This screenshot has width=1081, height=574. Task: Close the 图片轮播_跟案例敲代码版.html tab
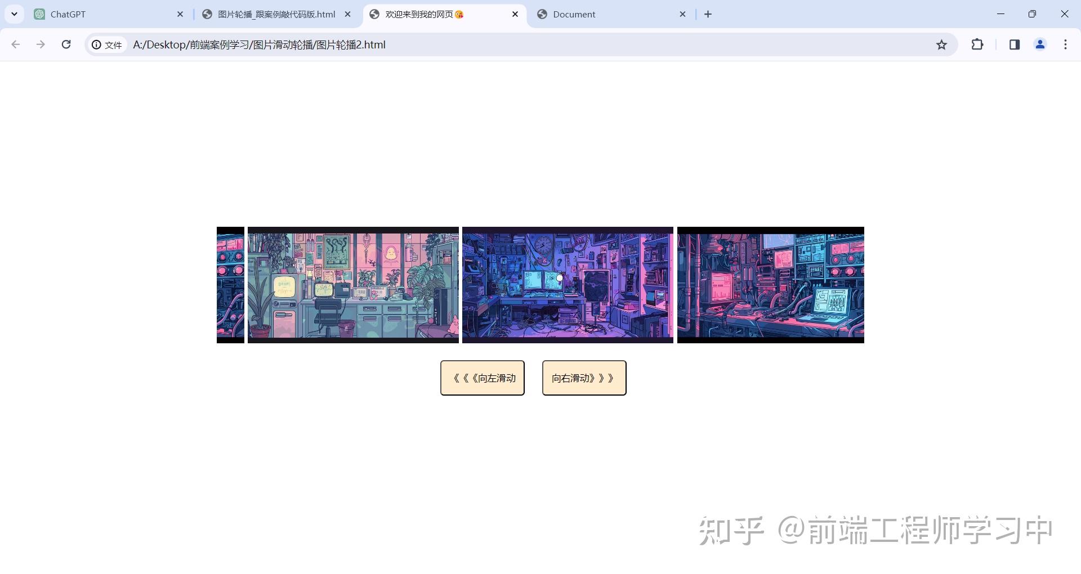[348, 15]
